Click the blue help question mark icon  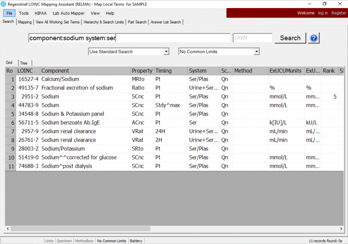pos(314,38)
